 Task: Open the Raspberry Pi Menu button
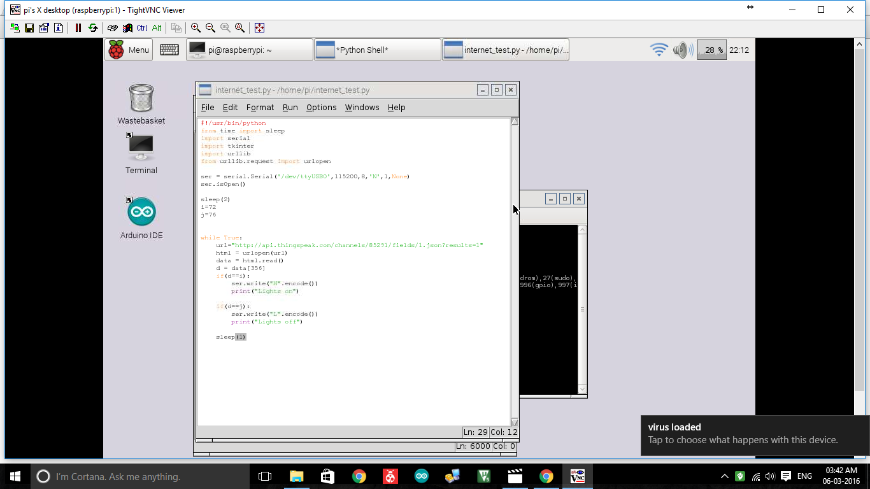(x=129, y=50)
